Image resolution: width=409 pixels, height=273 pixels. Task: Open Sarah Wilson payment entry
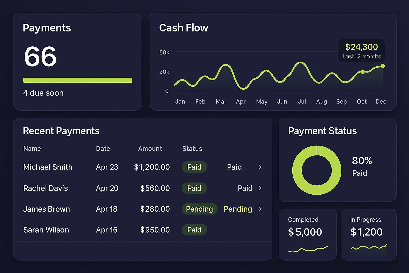pos(46,230)
